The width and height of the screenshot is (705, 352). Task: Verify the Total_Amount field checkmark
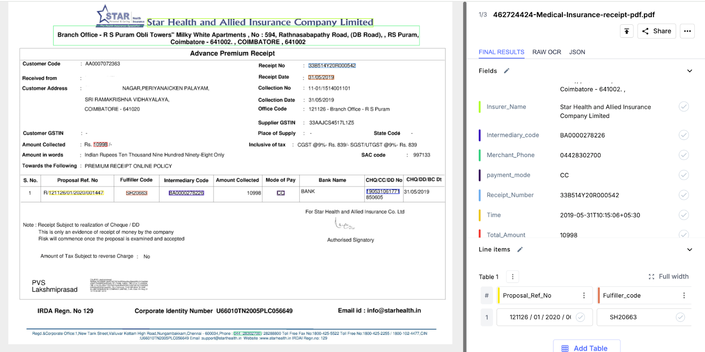(x=684, y=235)
